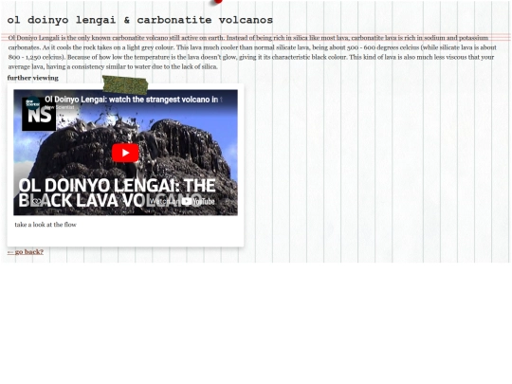Open 'Watch on YouTube' link in video
Viewport: 512px width, 384px height.
pyautogui.click(x=182, y=201)
